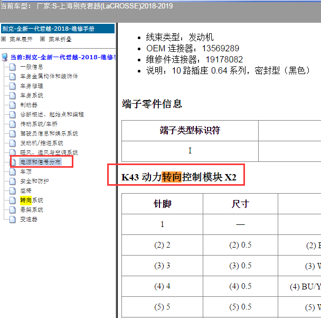Screen dimensions: 321x318
Task: Click the 尺寸 column header
Action: click(240, 204)
